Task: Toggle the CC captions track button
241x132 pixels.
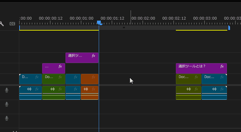Action: click(12, 24)
